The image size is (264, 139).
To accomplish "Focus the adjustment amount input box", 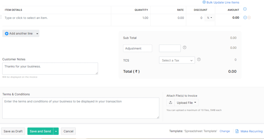I will (x=170, y=48).
